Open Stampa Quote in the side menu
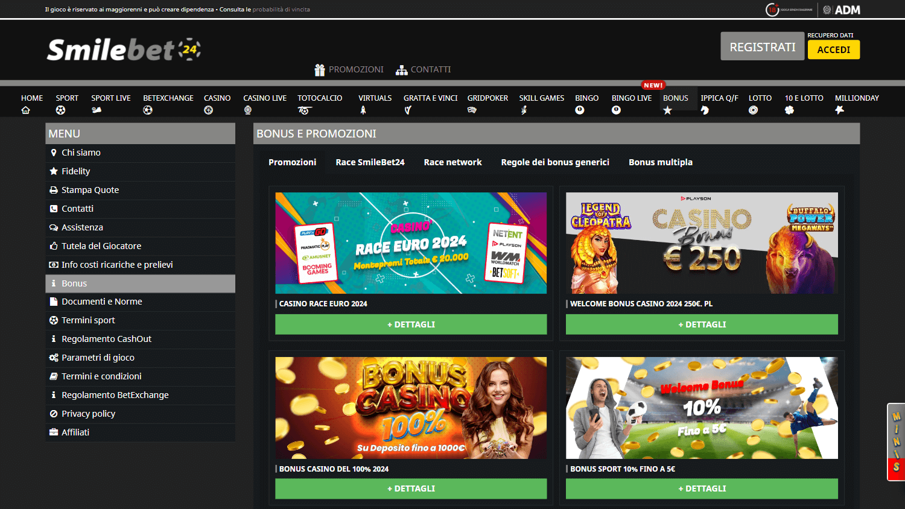 coord(140,190)
